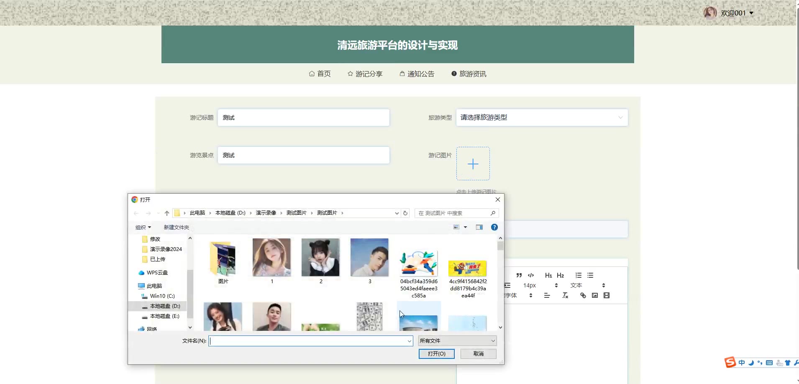Toggle code block formatting
This screenshot has height=384, width=799.
531,275
